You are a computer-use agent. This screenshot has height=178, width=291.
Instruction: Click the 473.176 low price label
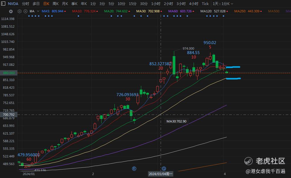coord(40,170)
